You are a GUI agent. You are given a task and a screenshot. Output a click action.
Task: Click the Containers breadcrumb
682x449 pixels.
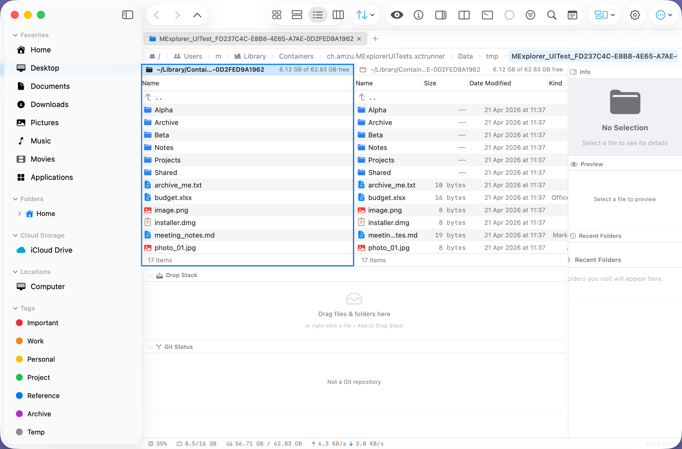[x=296, y=56]
